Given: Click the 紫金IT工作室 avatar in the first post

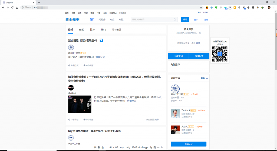Looking at the screenshot, I should click(x=71, y=48).
